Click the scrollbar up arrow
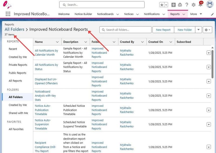Image resolution: width=216 pixels, height=153 pixels. [212, 48]
